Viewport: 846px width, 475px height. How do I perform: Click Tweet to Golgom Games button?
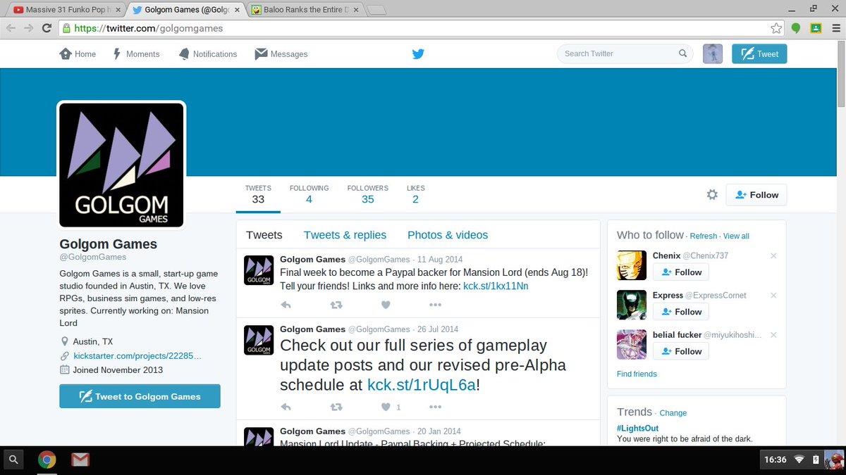(140, 396)
